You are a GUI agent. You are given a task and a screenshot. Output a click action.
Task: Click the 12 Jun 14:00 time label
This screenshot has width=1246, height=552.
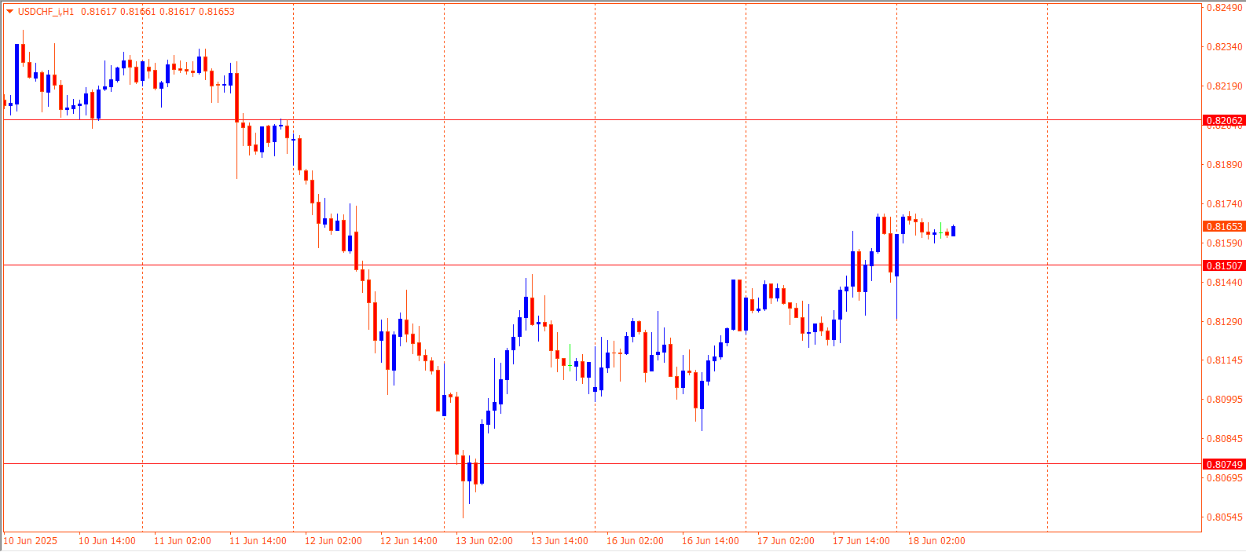point(409,541)
